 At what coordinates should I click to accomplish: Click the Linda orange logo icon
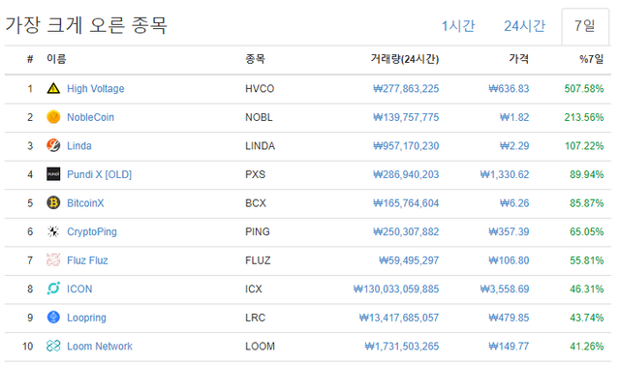(53, 146)
